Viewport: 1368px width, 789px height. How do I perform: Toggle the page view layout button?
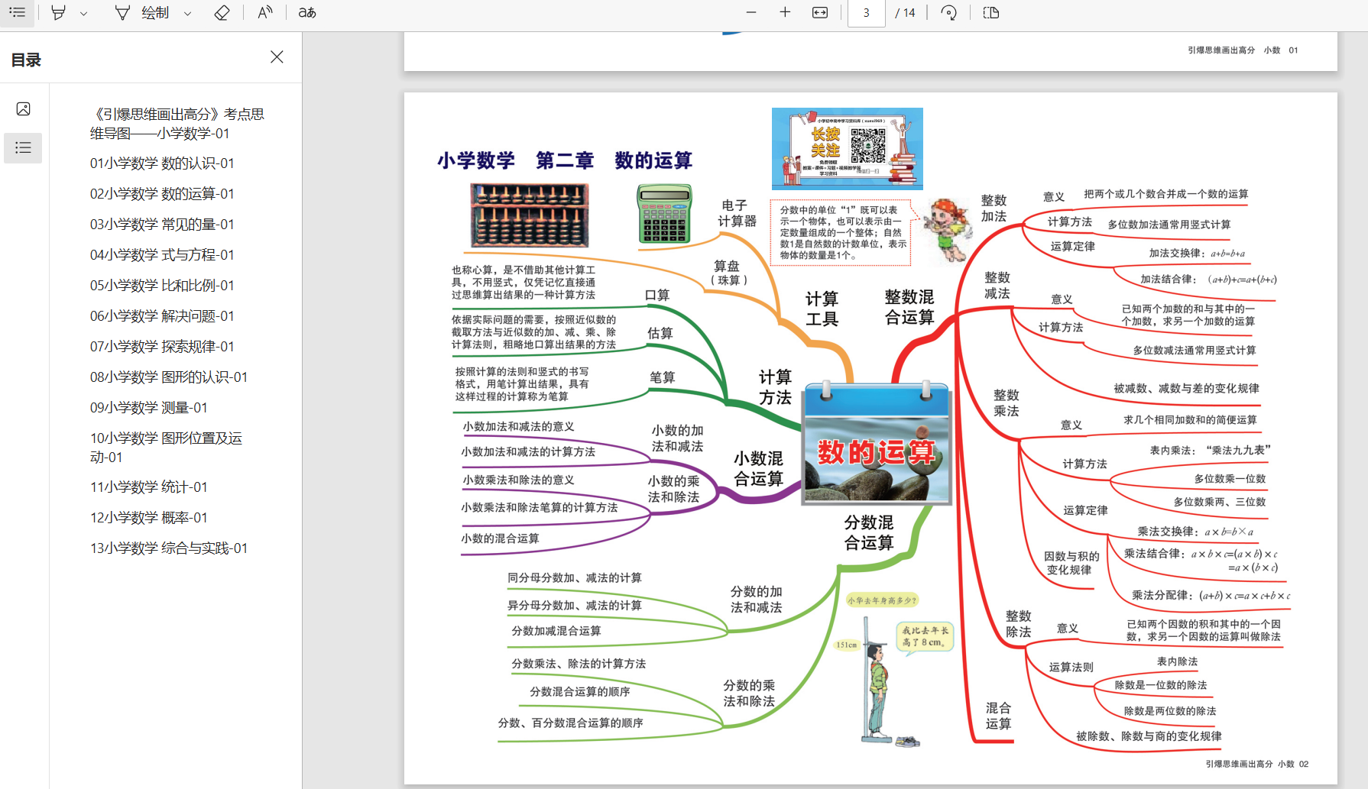[991, 13]
